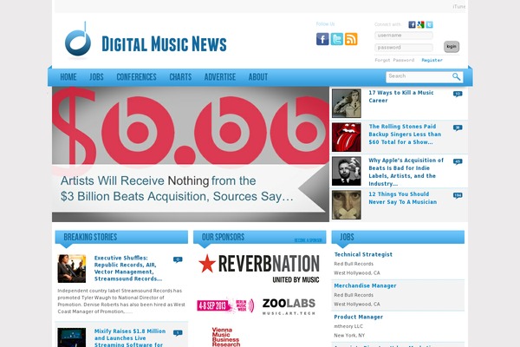The height and width of the screenshot is (347, 520).
Task: Open the Mixify Raises $1.8 Million story link
Action: point(130,338)
